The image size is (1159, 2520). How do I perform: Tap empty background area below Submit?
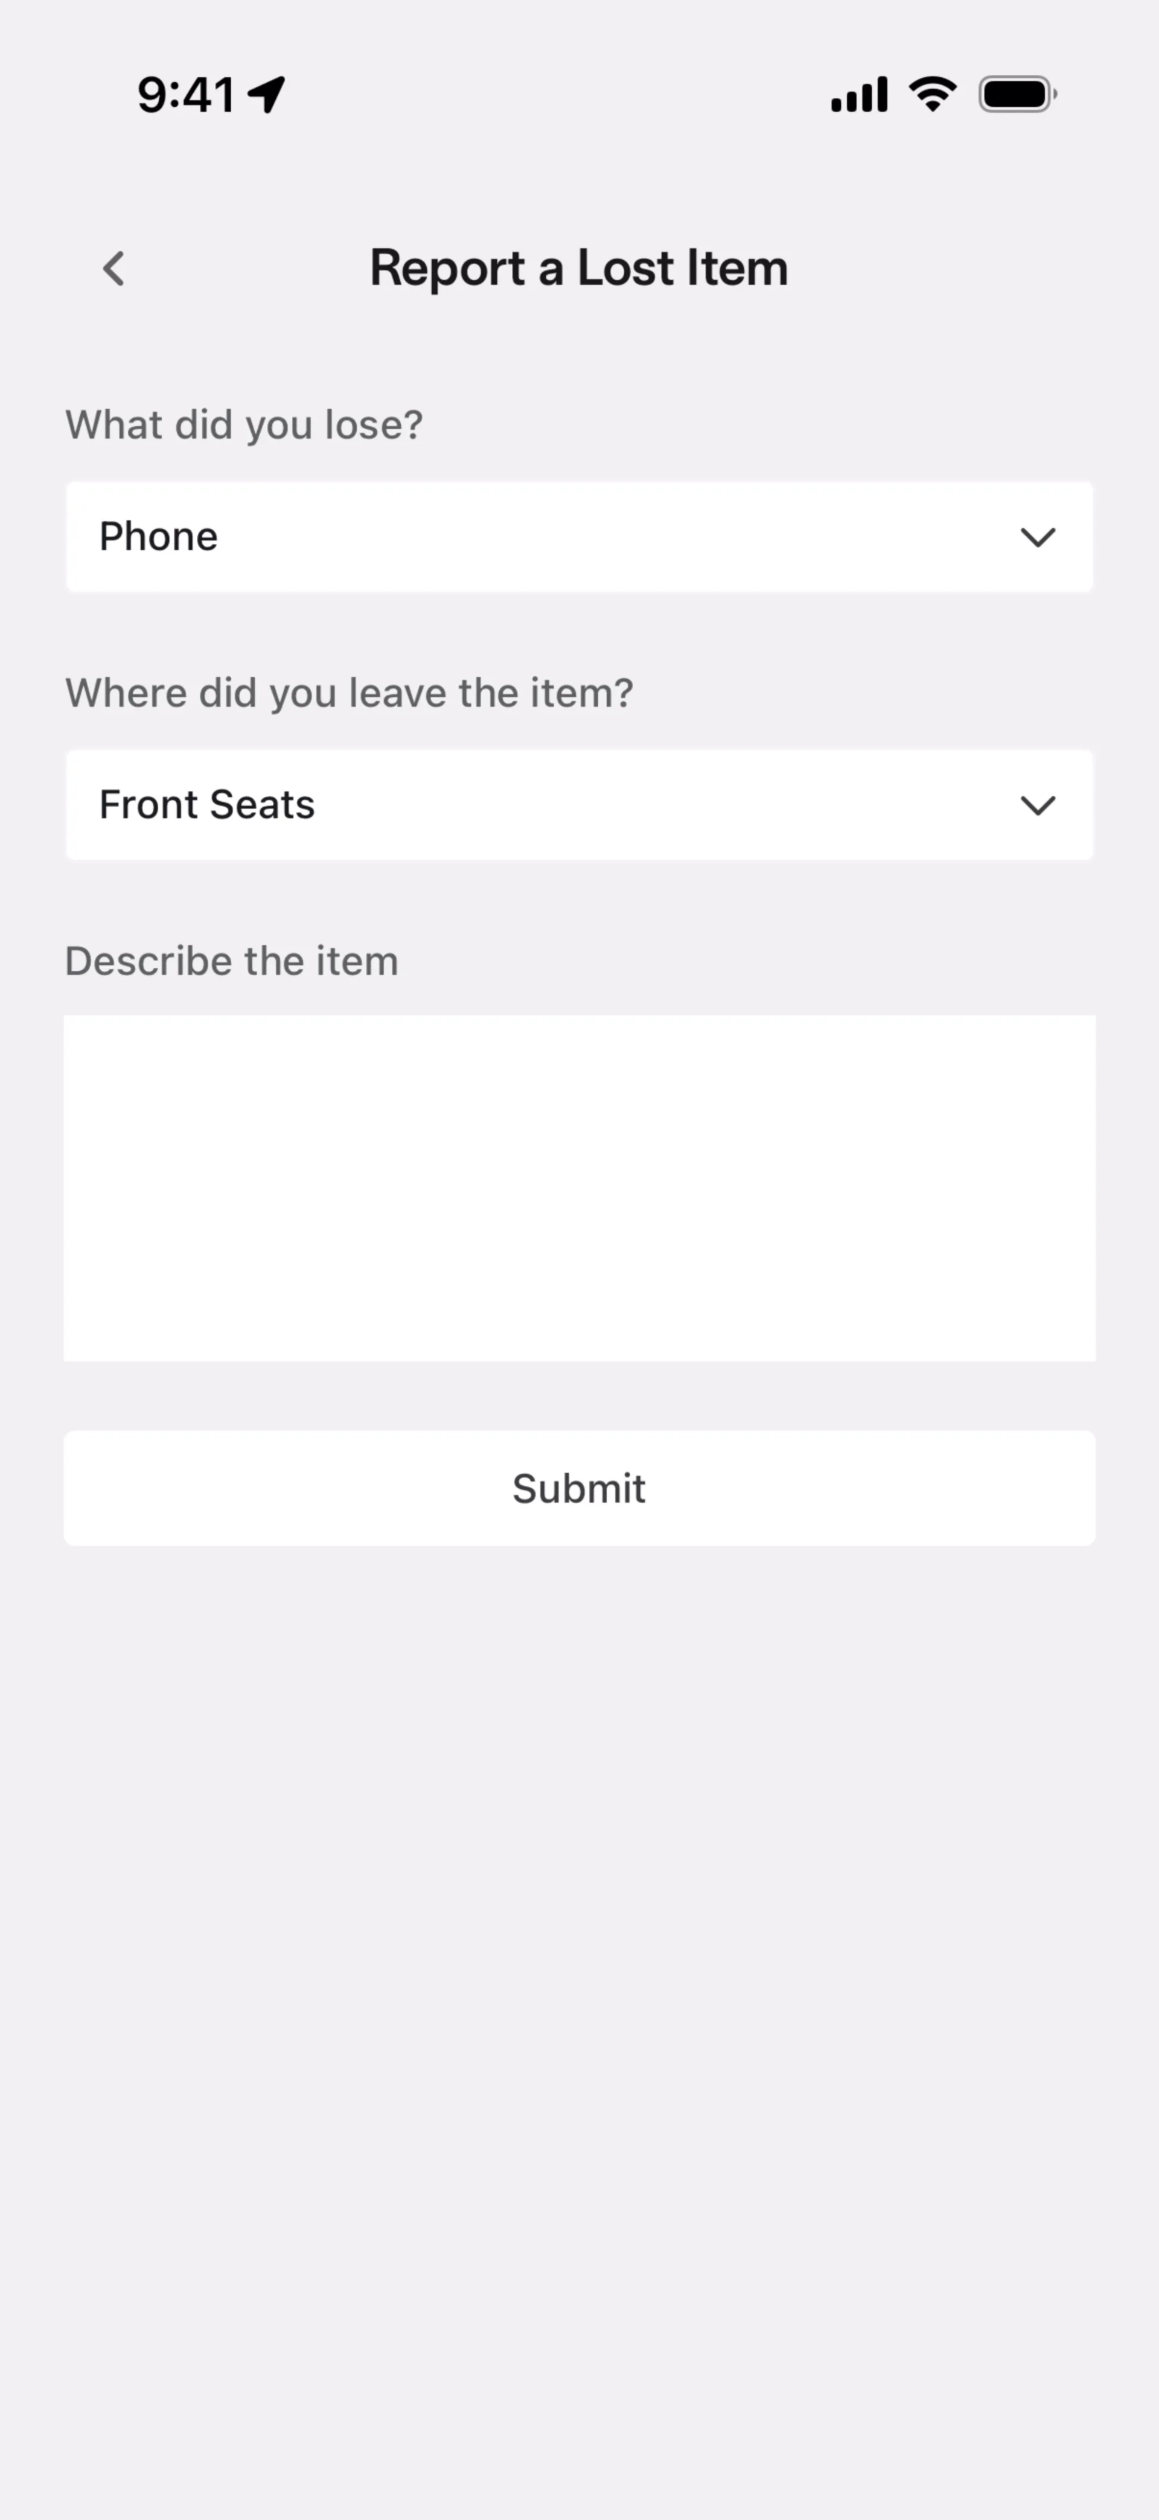point(579,1957)
